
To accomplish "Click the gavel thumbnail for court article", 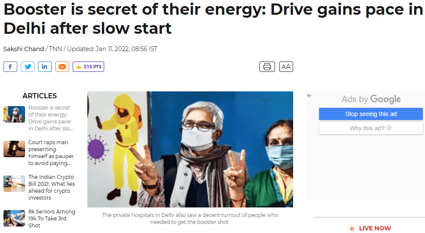I will click(x=14, y=149).
